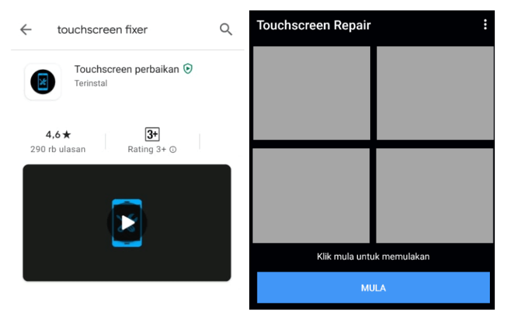Screen dimensions: 507x317
Task: Tap the 3+ content rating badge
Action: pyautogui.click(x=152, y=134)
